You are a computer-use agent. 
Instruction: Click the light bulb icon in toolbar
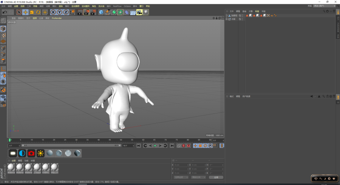pos(146,12)
